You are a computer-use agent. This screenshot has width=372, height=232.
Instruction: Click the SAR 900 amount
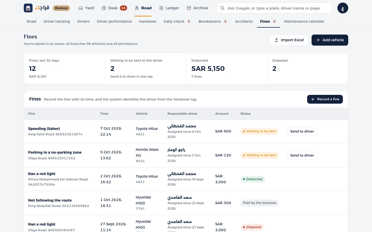click(x=223, y=131)
